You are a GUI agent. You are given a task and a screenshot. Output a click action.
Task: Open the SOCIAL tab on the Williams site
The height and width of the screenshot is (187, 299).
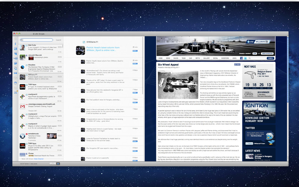(215, 58)
